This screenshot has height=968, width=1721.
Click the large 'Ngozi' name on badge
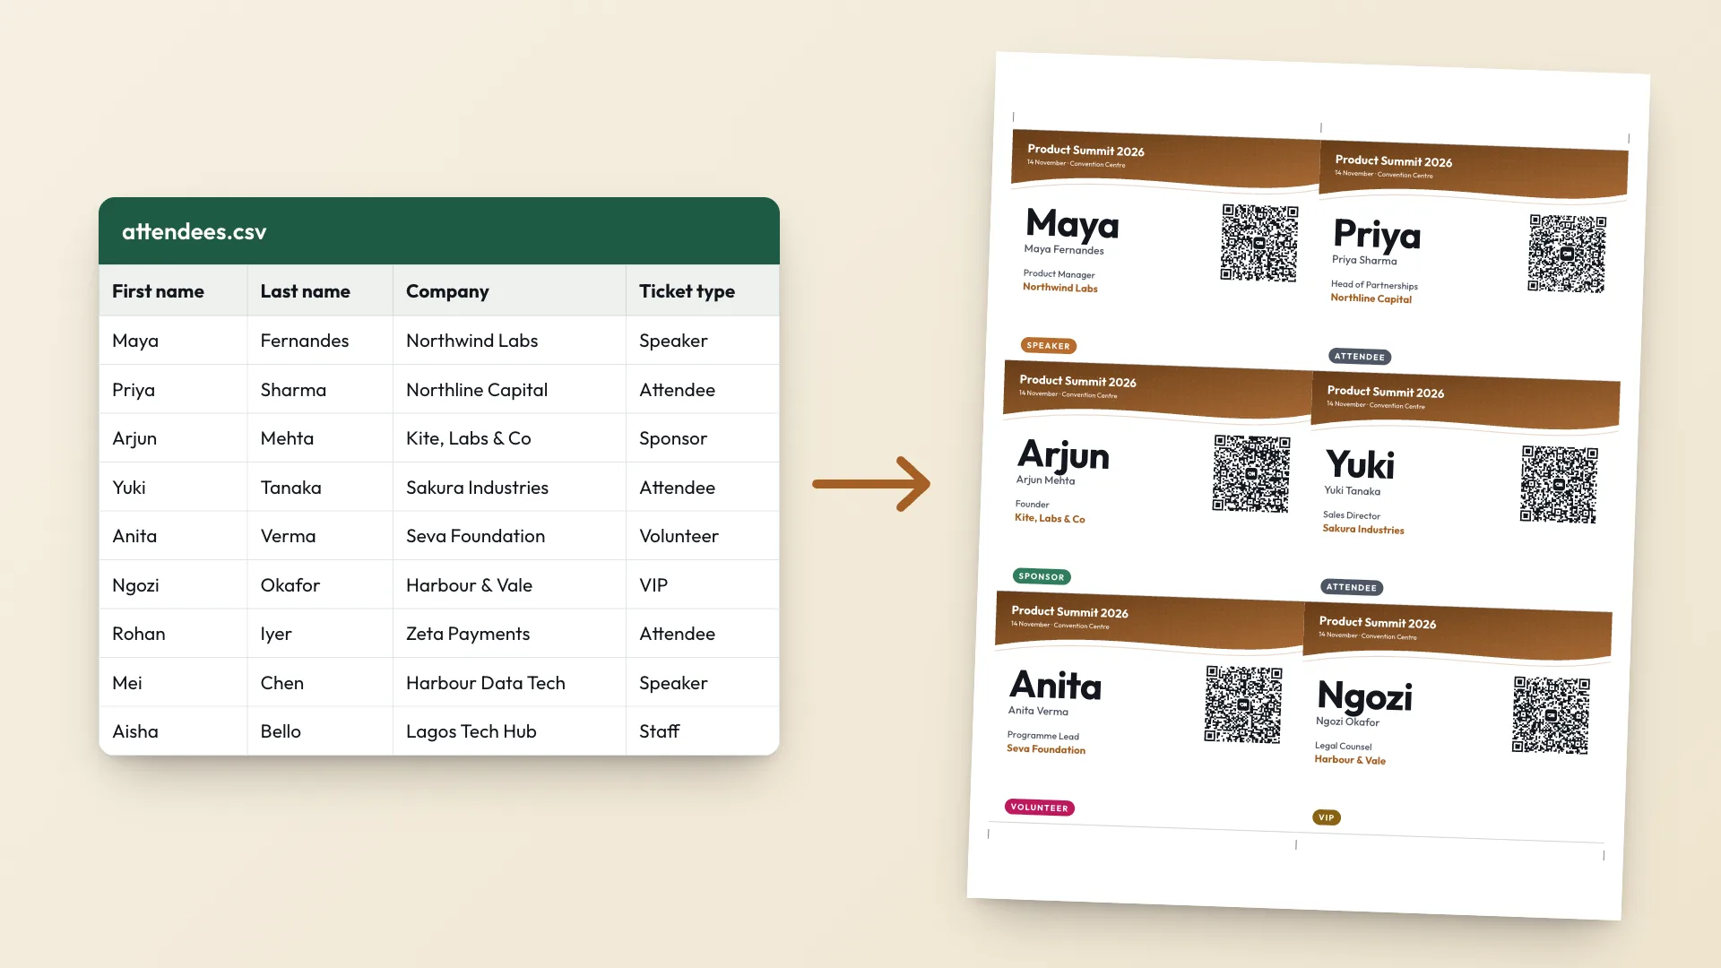1365,697
